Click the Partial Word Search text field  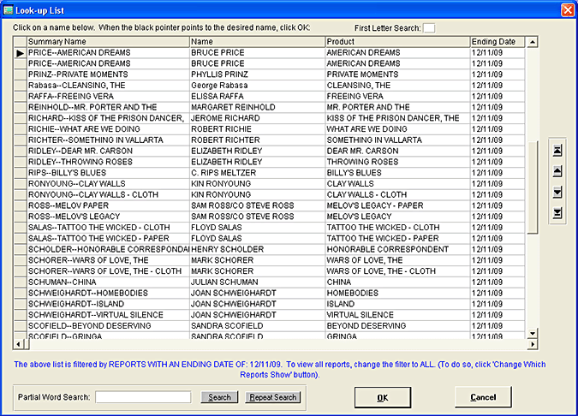143,397
